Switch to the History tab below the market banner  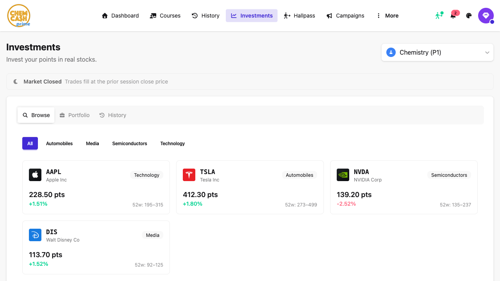(112, 115)
